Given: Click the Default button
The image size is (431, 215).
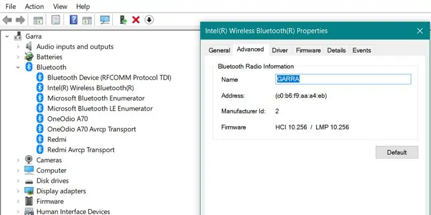Looking at the screenshot, I should (x=397, y=152).
